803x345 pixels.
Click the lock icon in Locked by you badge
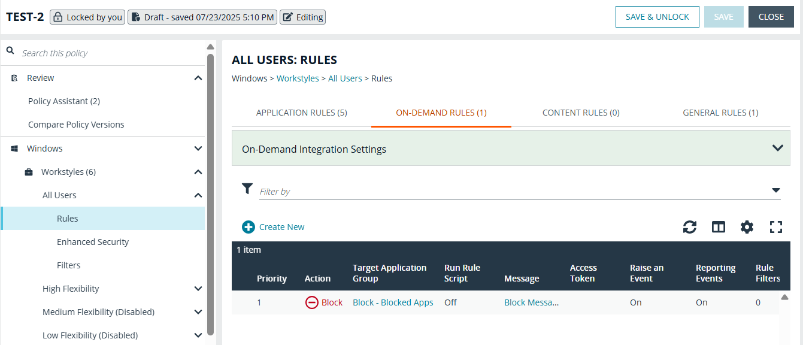click(58, 17)
